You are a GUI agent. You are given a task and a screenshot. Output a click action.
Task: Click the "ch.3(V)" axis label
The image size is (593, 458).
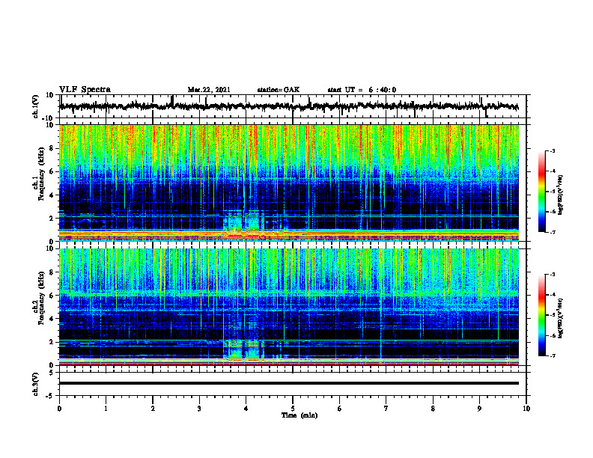coord(36,384)
